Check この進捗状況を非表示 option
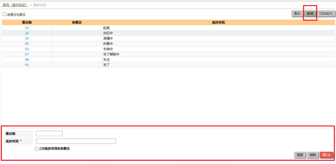 pos(37,149)
